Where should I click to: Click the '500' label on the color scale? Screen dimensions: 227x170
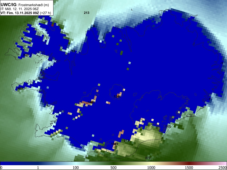[x=113, y=168]
